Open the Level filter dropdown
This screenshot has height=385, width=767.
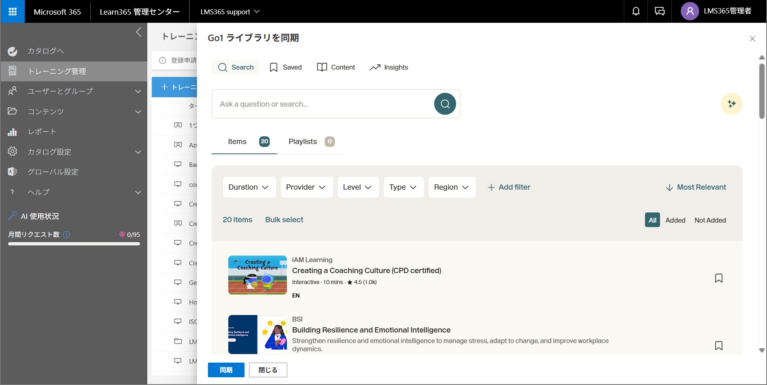pos(358,187)
